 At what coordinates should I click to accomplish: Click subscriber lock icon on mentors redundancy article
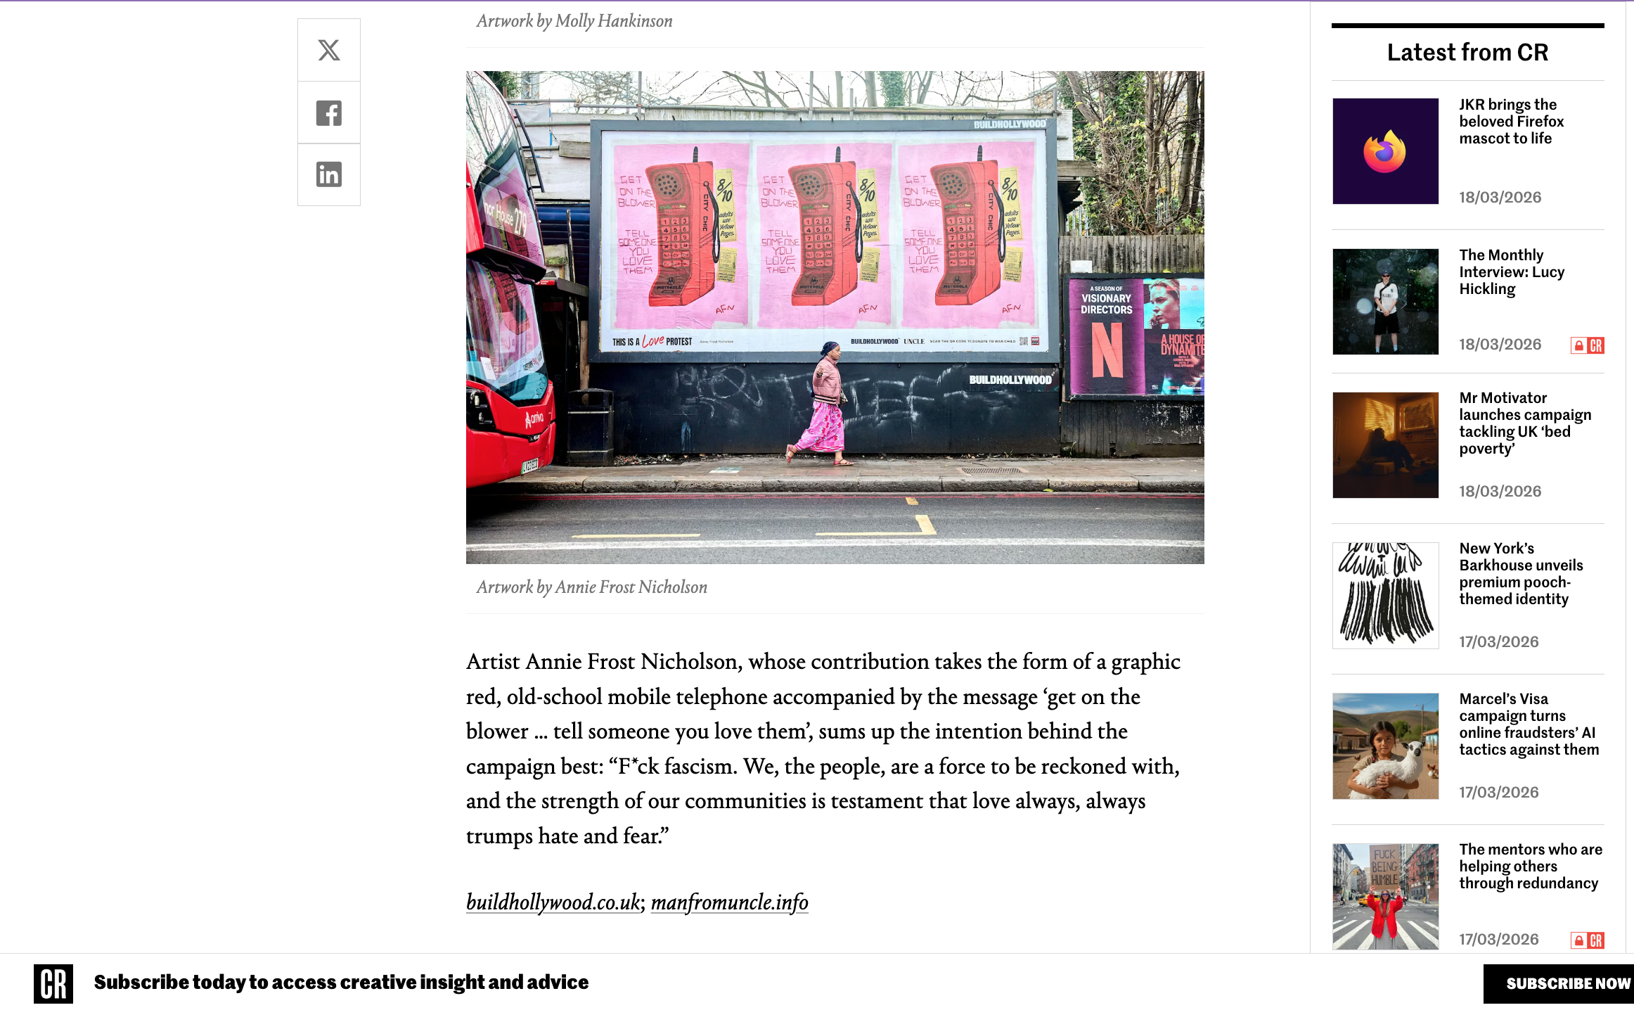pyautogui.click(x=1588, y=940)
